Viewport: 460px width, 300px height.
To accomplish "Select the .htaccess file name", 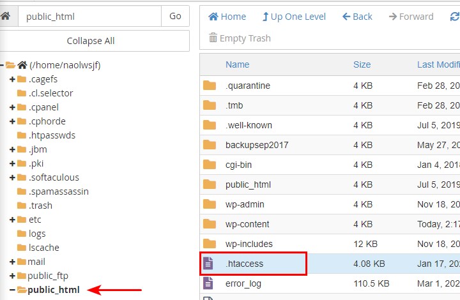I will coord(244,264).
